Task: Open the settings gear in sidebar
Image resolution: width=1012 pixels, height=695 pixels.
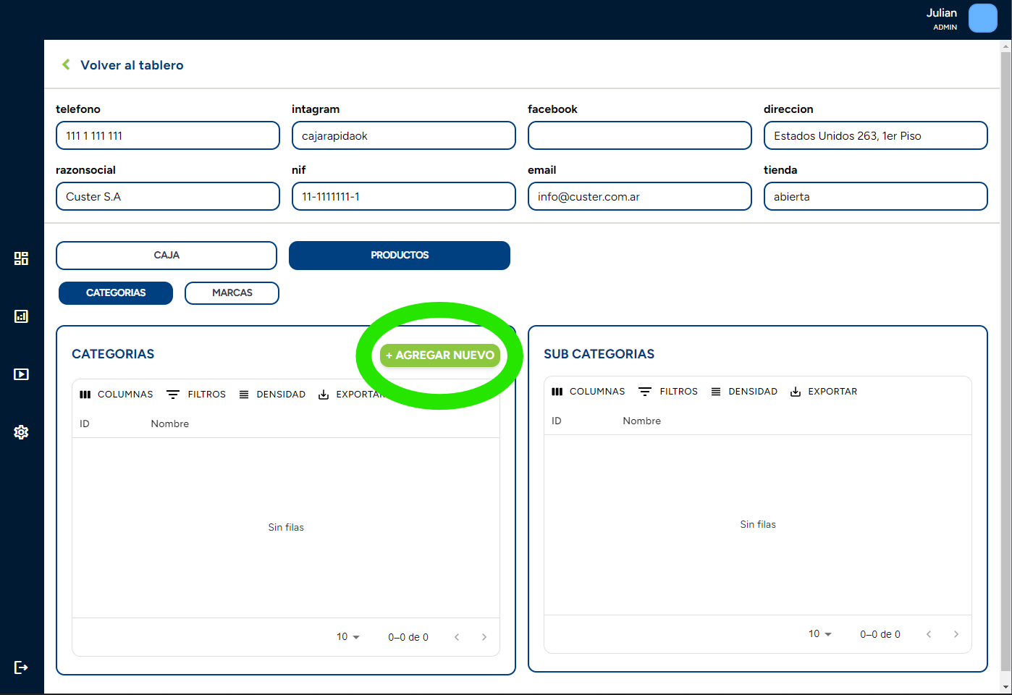Action: (21, 432)
